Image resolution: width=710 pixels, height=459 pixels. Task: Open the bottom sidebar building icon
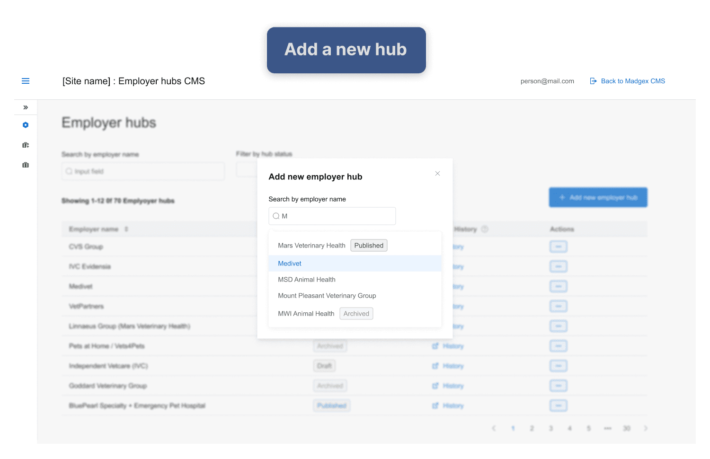(26, 165)
